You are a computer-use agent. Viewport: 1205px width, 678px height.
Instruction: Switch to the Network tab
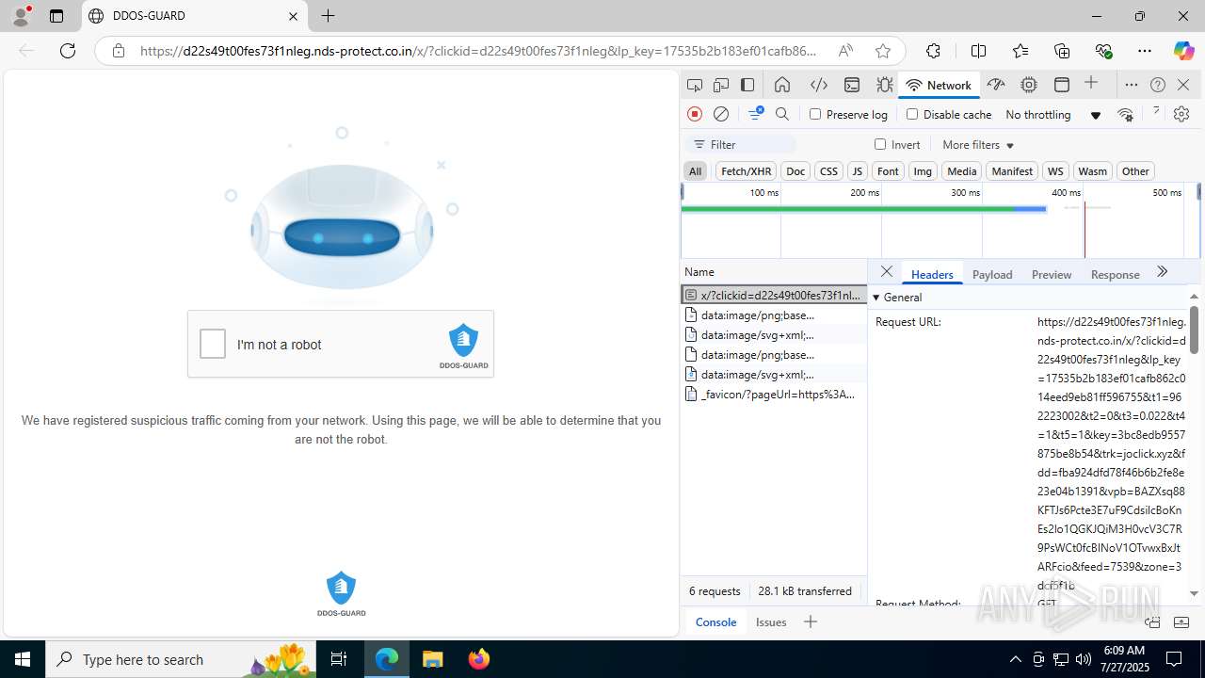pyautogui.click(x=938, y=85)
